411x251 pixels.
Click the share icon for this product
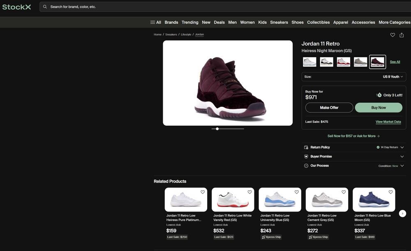point(402,35)
